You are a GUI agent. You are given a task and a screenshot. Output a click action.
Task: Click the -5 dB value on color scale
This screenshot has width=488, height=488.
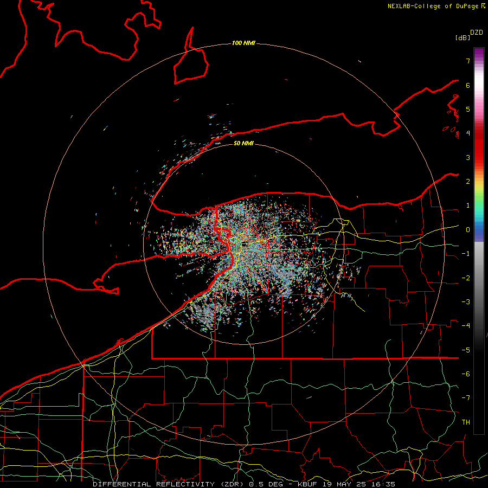click(466, 350)
